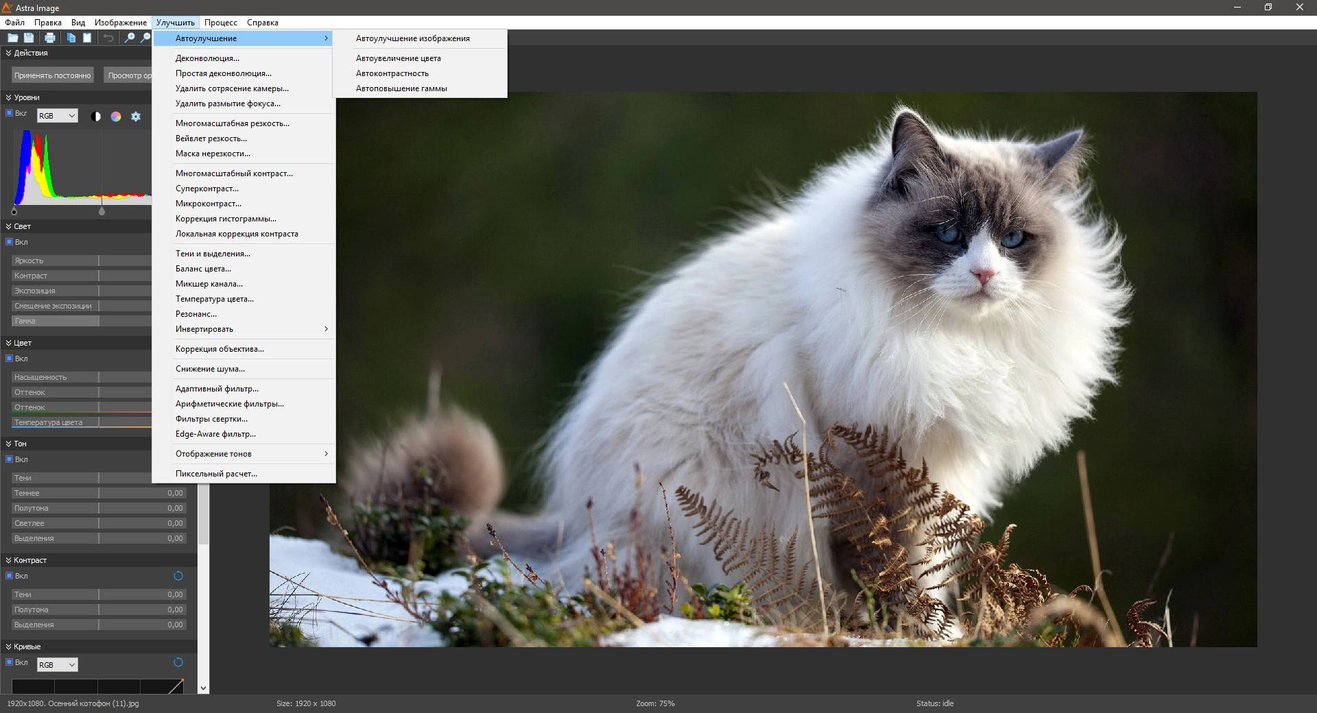This screenshot has height=713, width=1317.
Task: Click the cat photo in the canvas
Action: (x=763, y=370)
